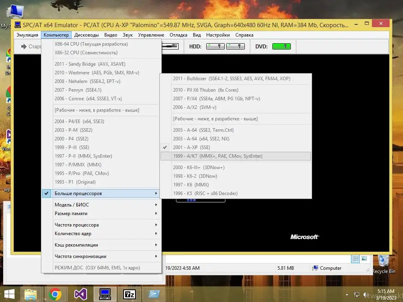Open the Recycle Bin desktop icon
This screenshot has height=302, width=403.
click(x=384, y=264)
